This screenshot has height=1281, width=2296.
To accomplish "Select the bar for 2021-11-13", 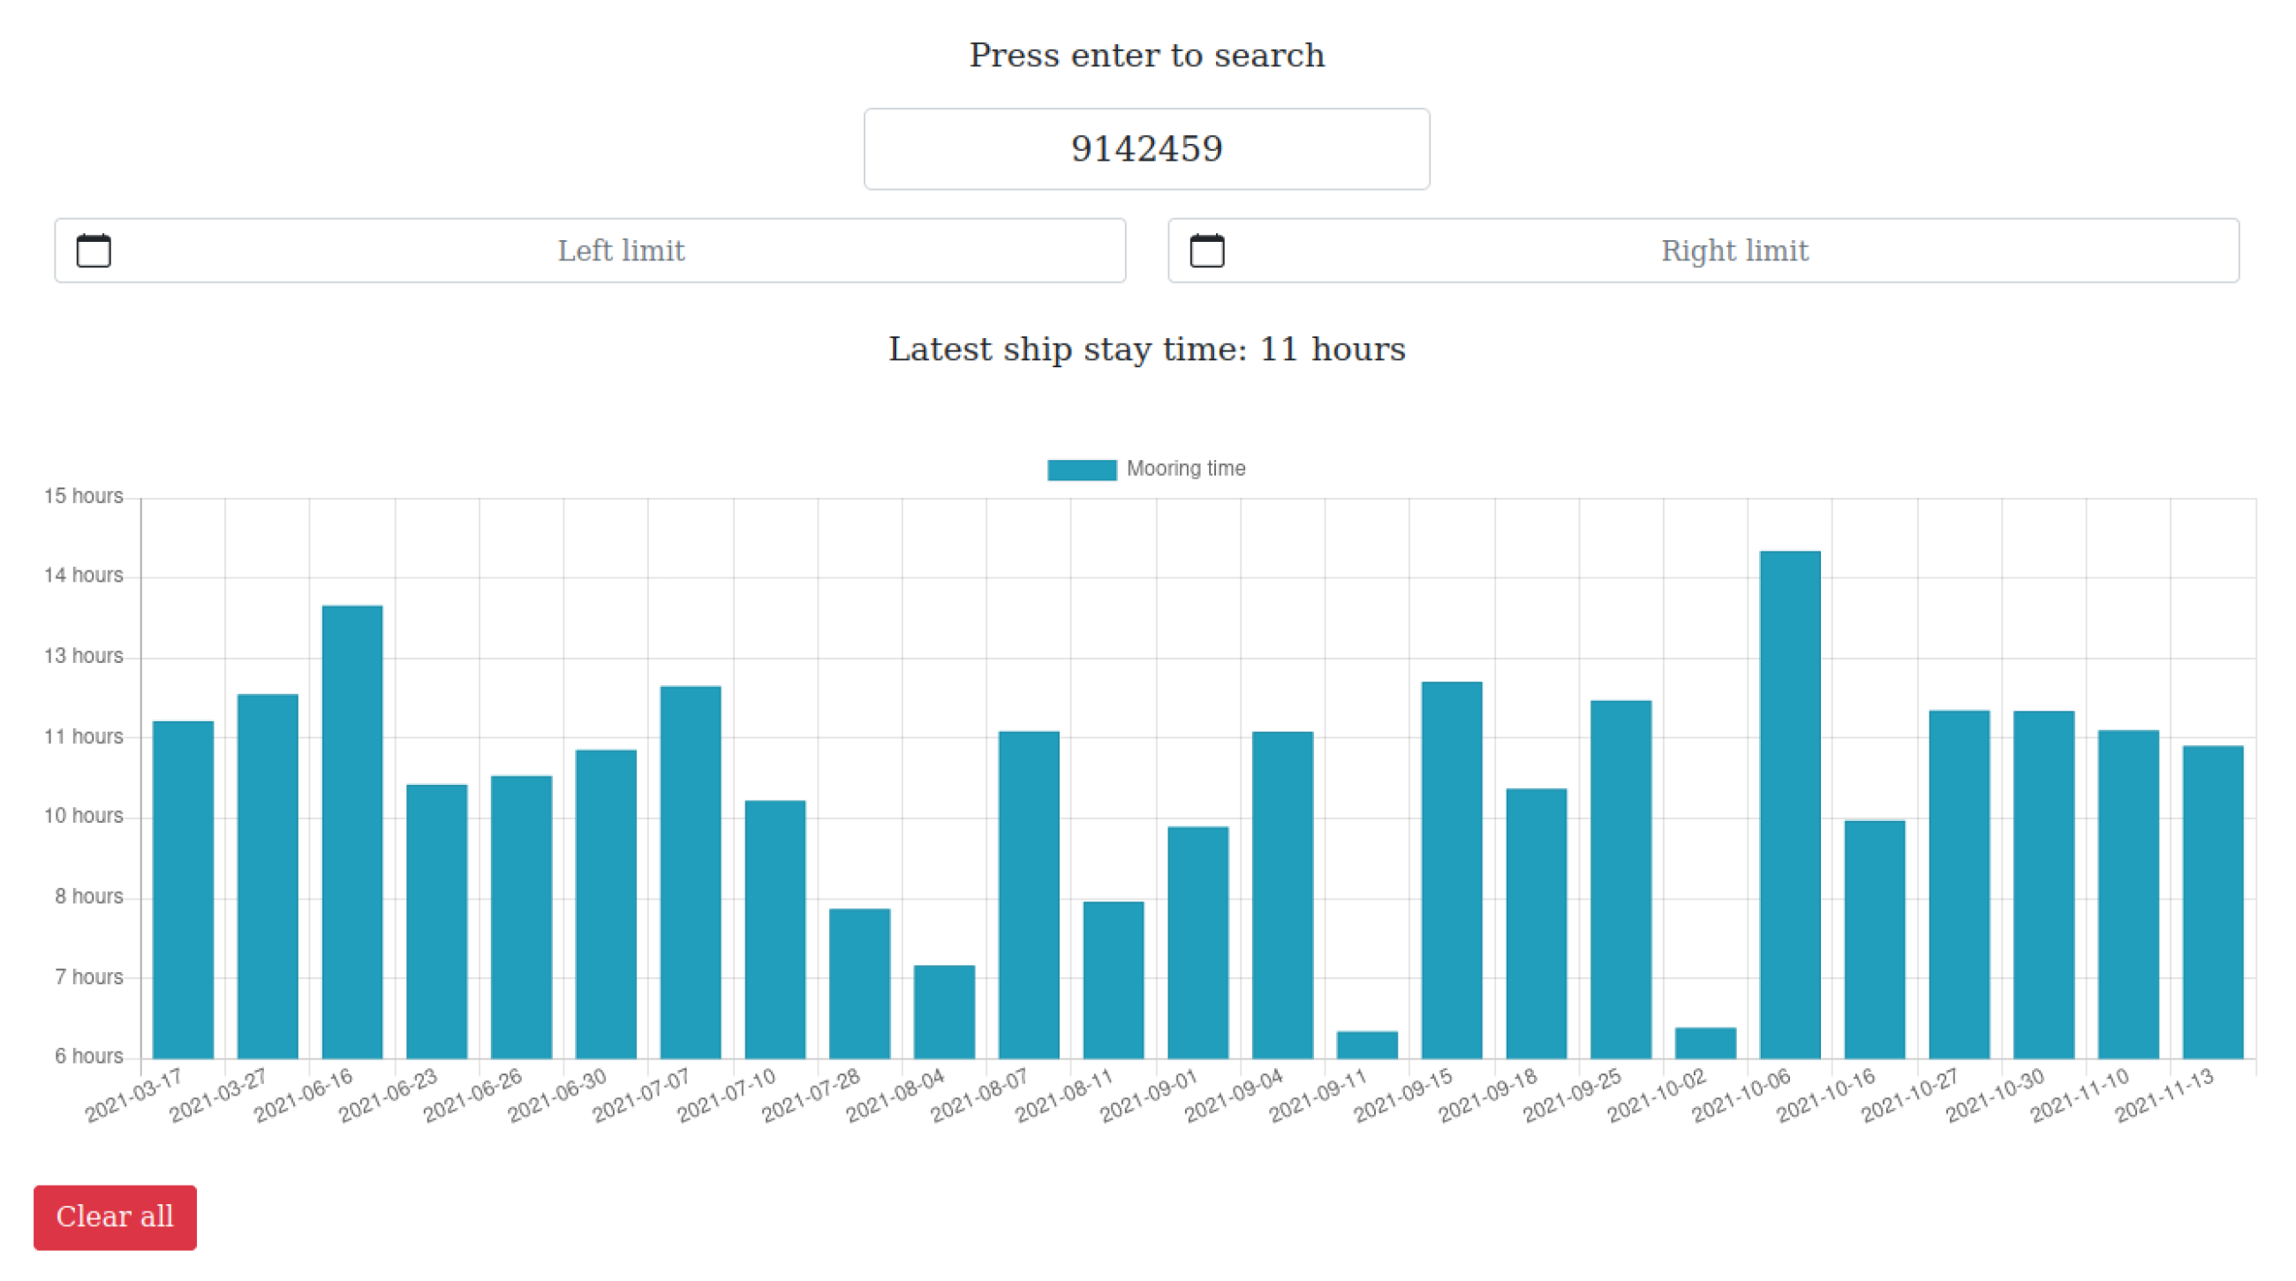I will (2212, 901).
